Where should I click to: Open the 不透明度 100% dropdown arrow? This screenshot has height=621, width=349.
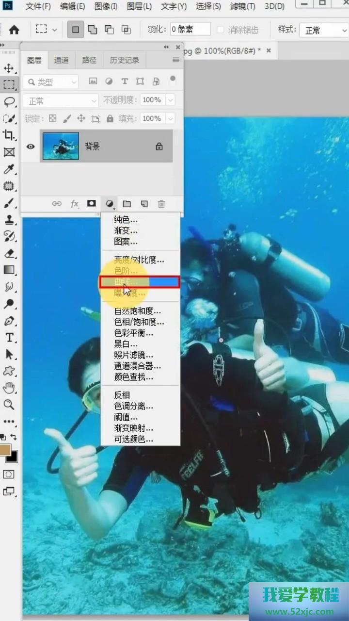pos(170,100)
